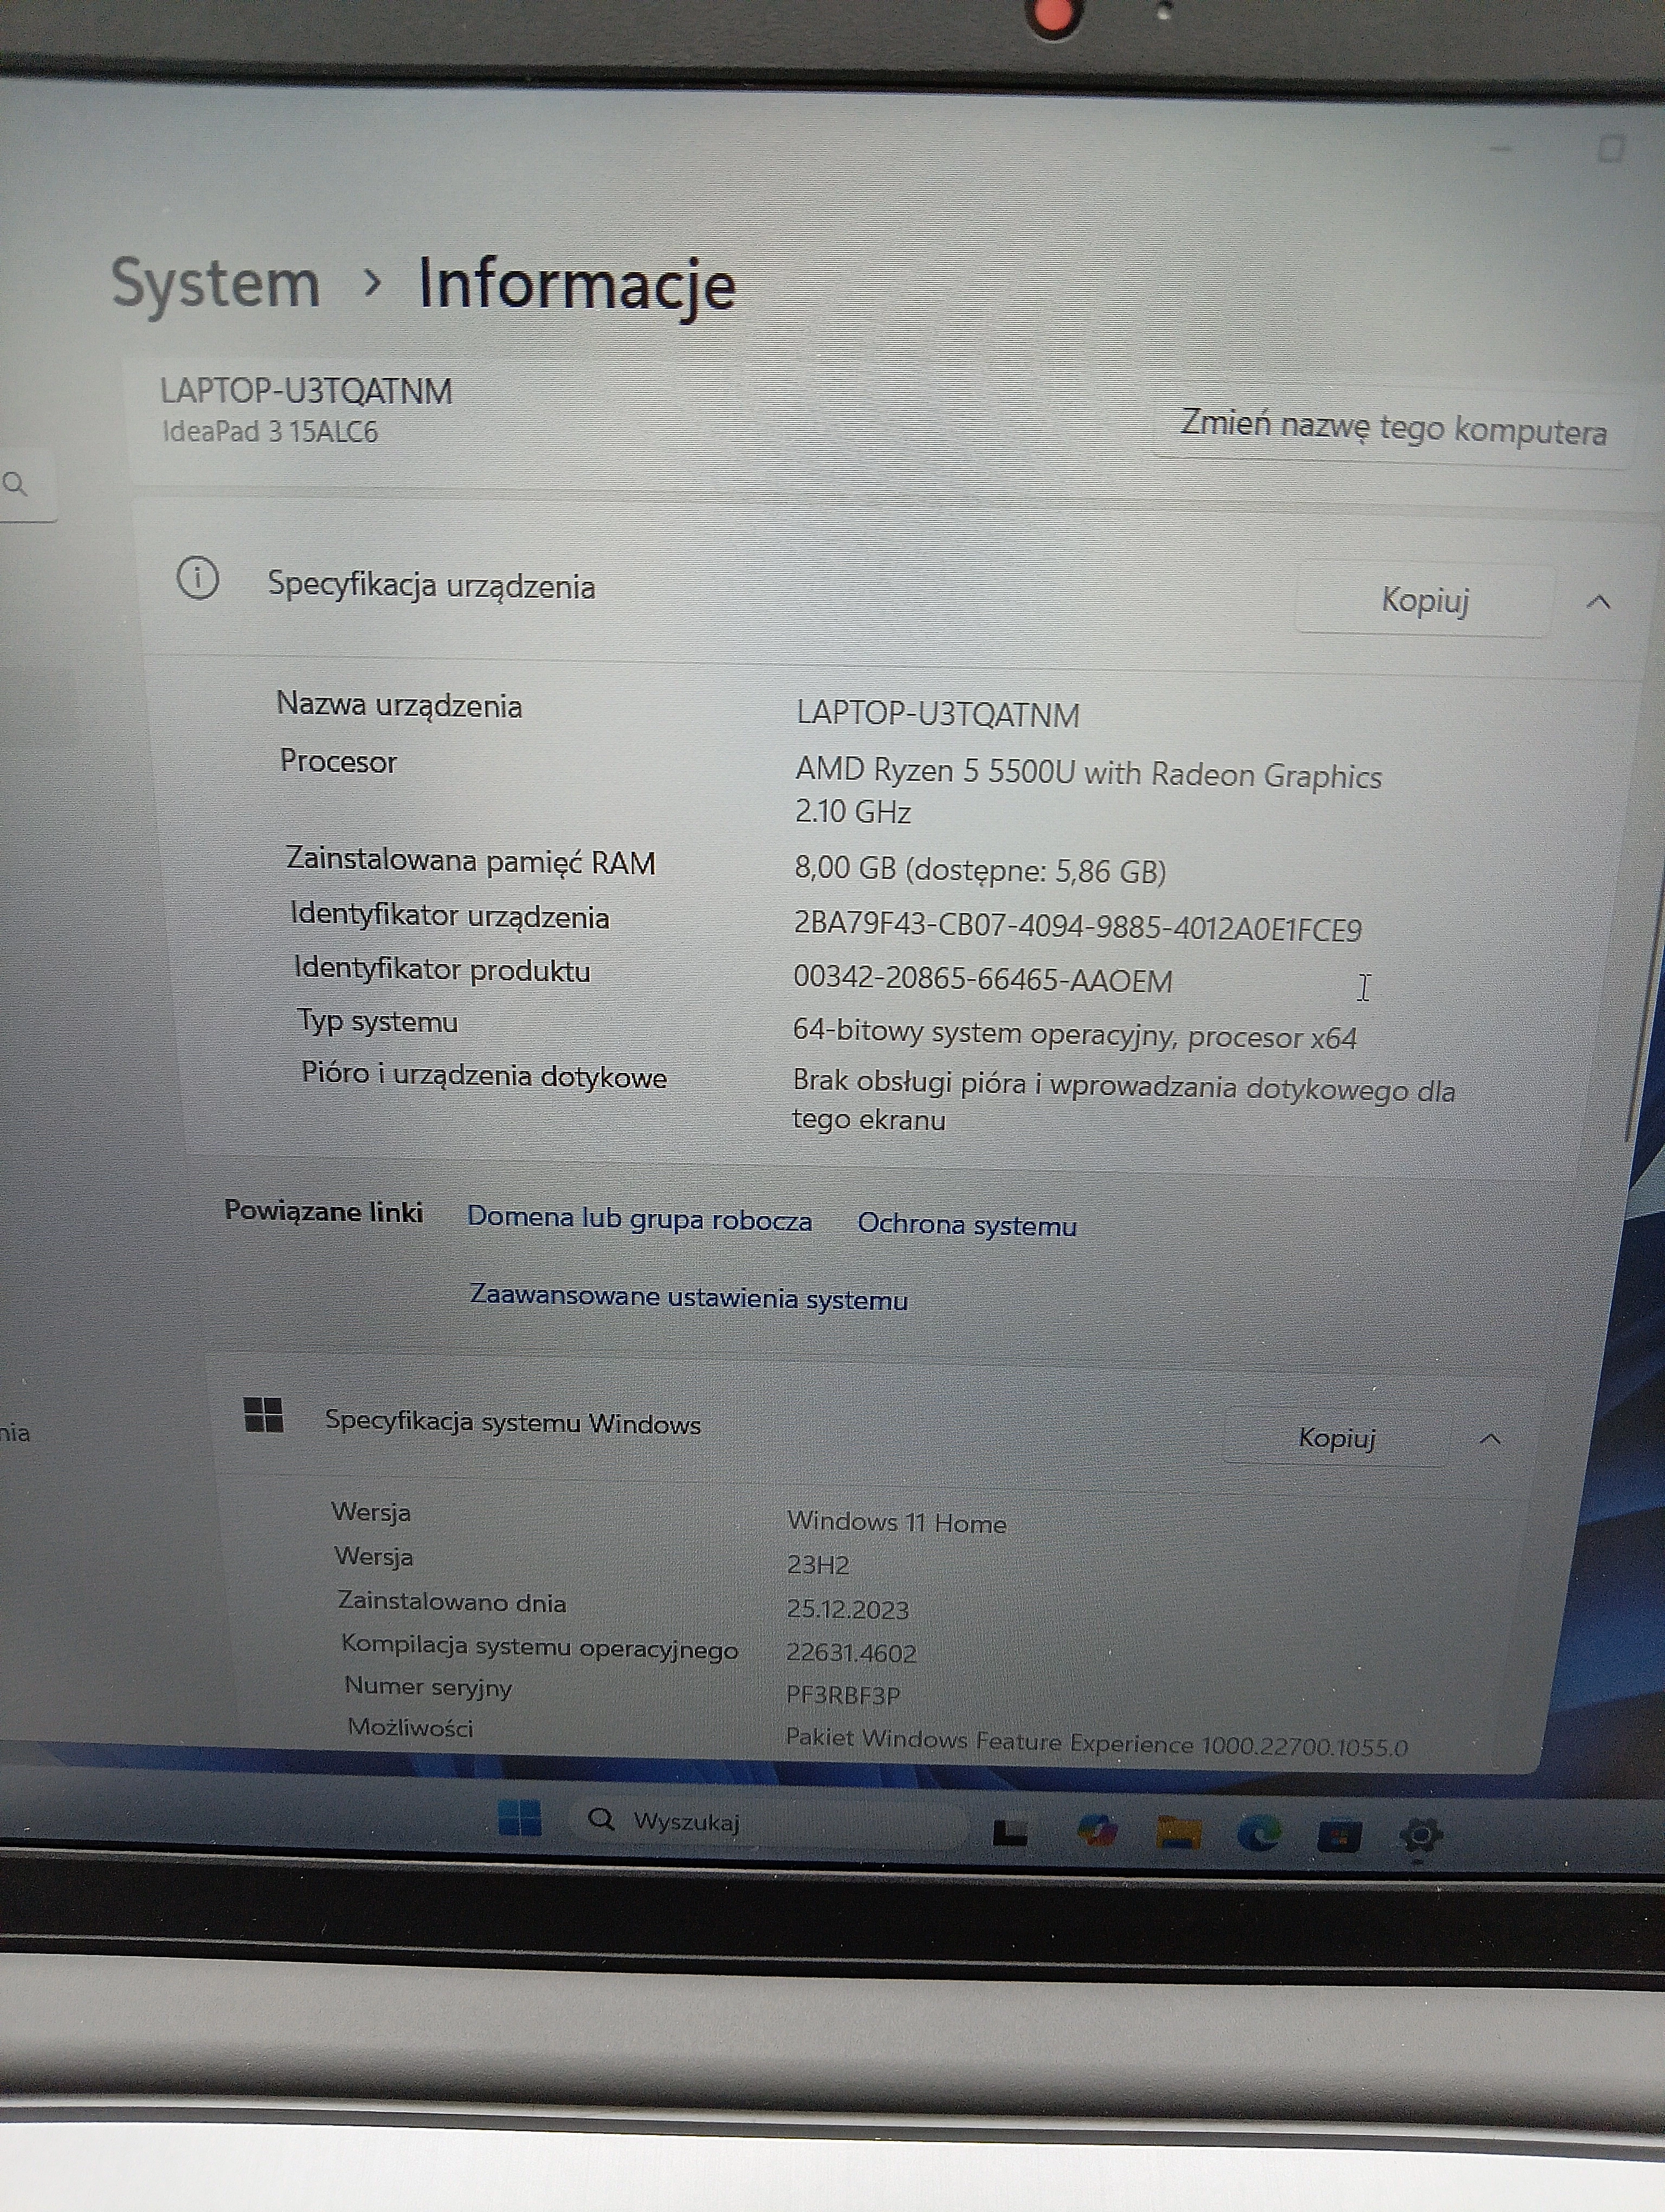
Task: Select the 8,00 GB RAM value
Action: (980, 870)
